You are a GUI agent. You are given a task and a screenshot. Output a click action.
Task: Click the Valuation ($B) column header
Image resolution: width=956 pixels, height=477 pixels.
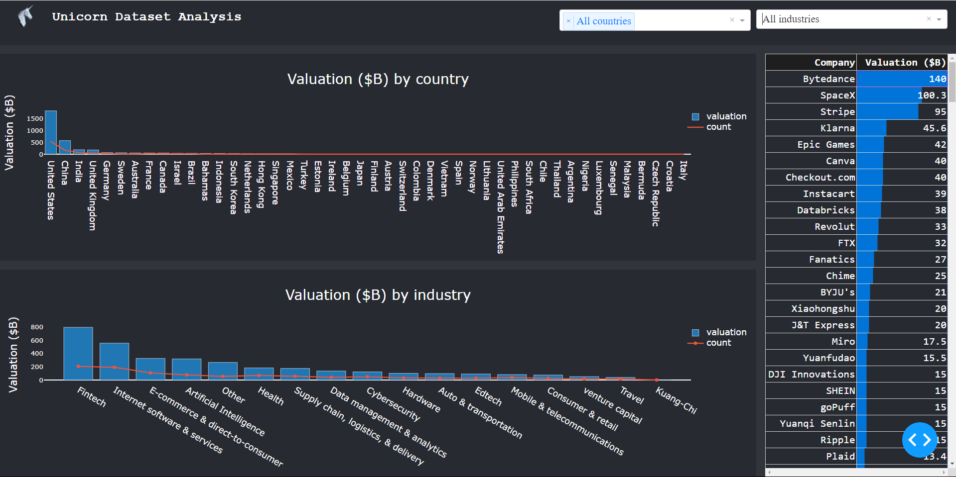902,62
